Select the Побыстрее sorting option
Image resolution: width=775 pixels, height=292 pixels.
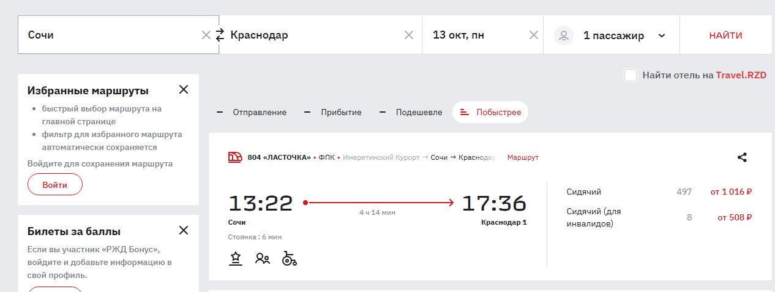pos(491,112)
